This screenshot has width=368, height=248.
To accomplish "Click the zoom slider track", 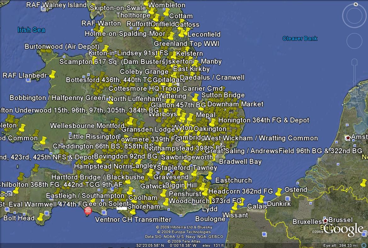I will coord(354,81).
